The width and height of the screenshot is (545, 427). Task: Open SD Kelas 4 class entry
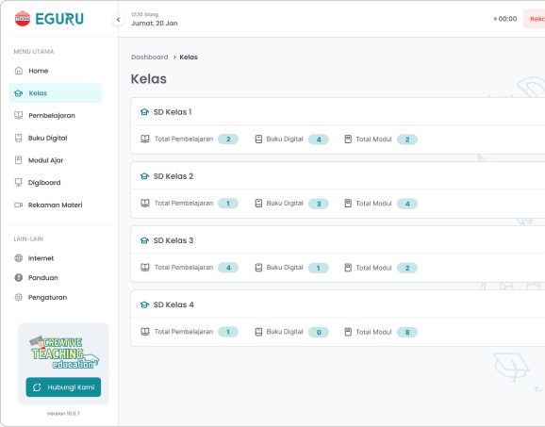338,304
